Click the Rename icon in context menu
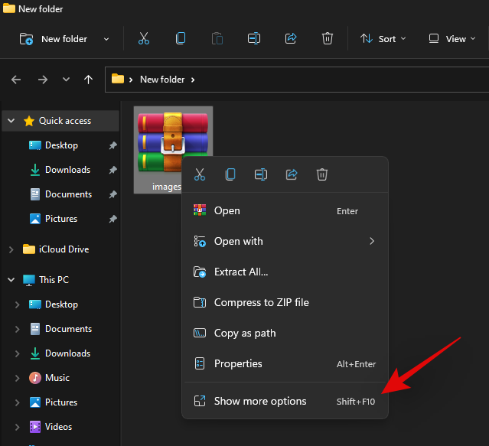 [261, 174]
